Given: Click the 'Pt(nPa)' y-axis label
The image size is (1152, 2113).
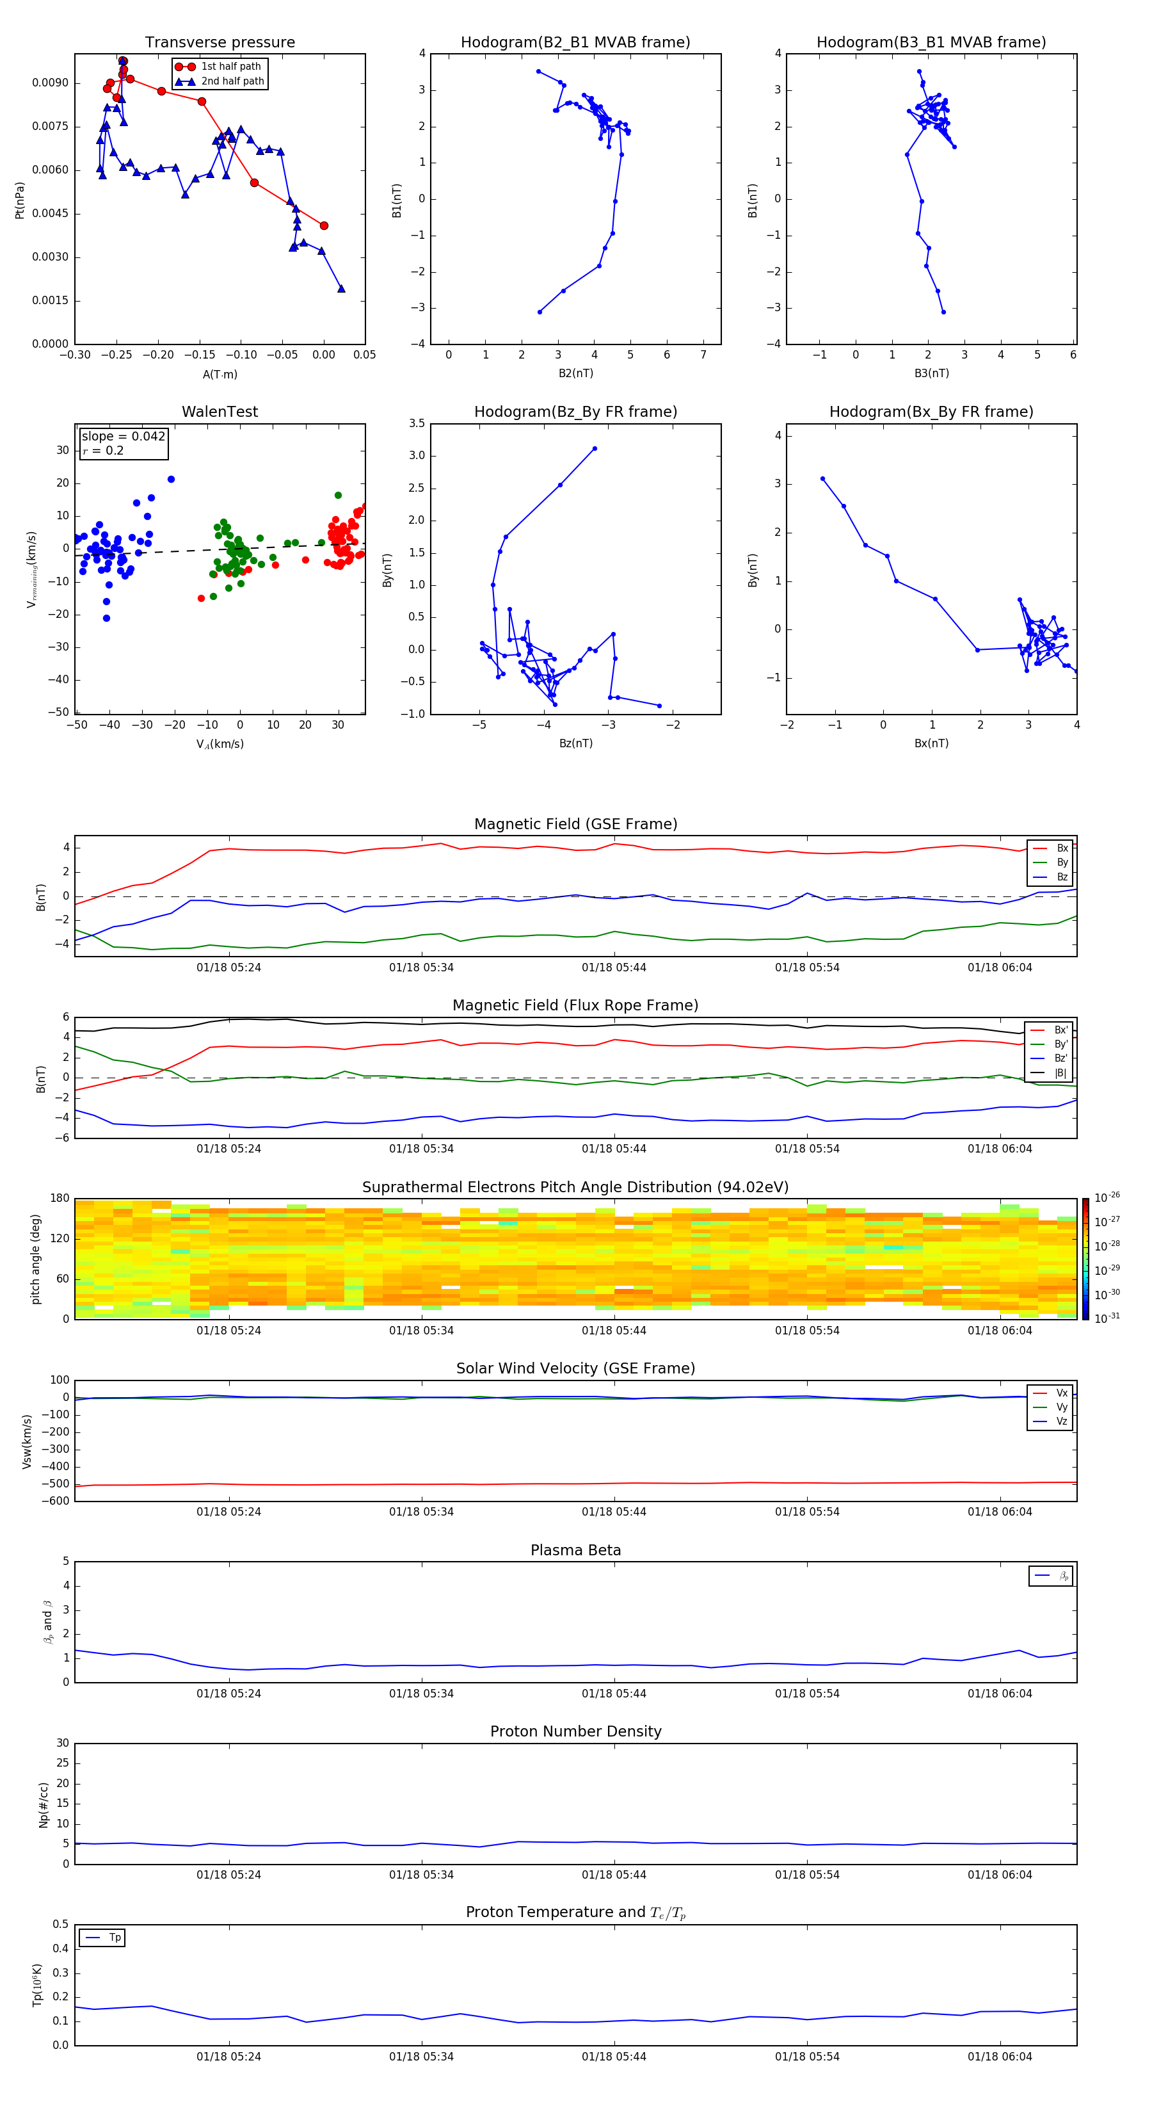Looking at the screenshot, I should pyautogui.click(x=20, y=200).
